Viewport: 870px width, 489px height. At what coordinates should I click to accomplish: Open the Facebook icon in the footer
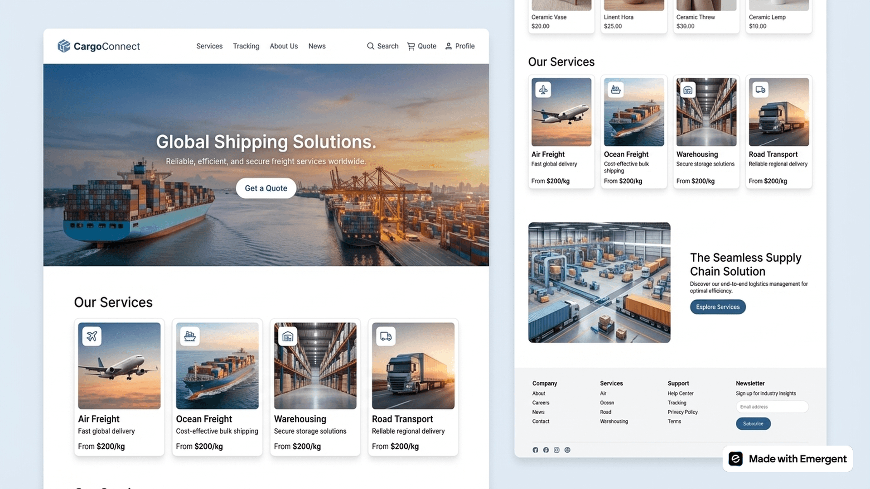click(546, 450)
